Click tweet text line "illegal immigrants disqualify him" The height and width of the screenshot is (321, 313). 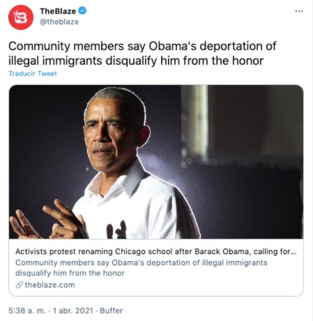pos(136,61)
